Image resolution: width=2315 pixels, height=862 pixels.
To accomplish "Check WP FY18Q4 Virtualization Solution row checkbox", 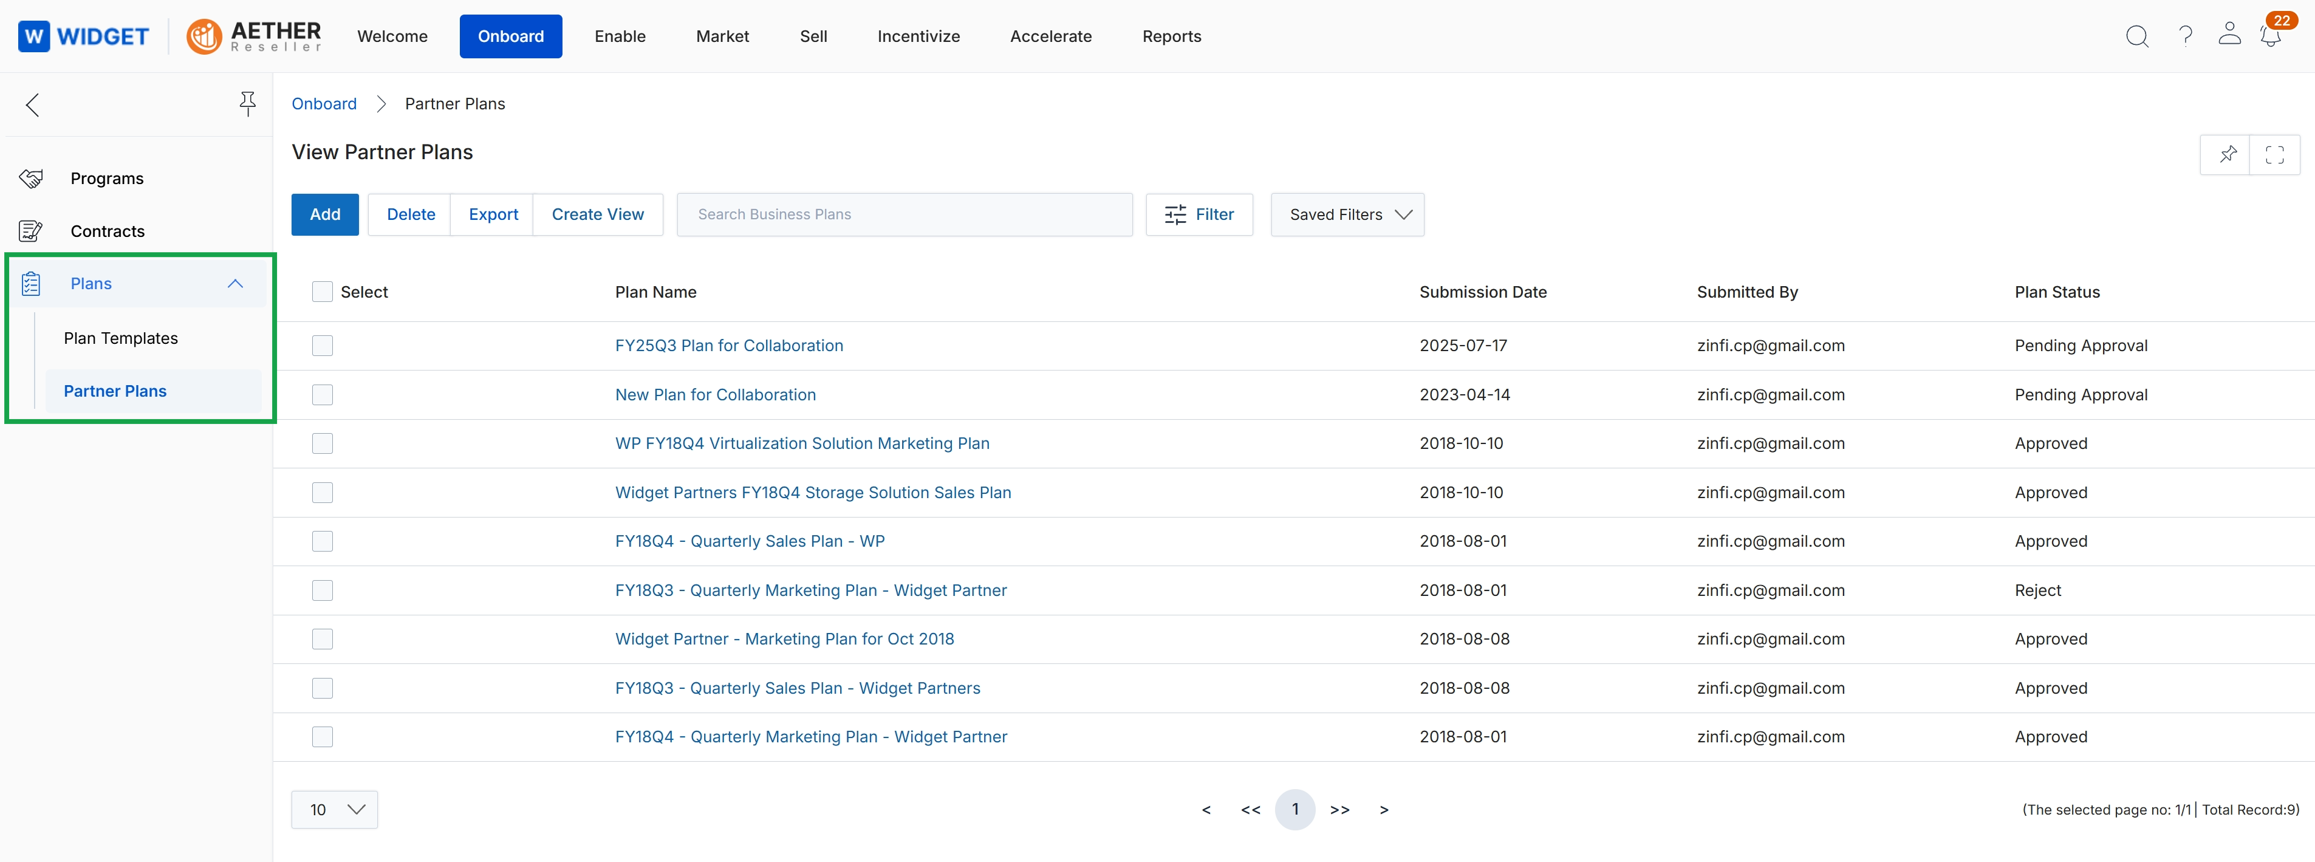I will pyautogui.click(x=322, y=443).
